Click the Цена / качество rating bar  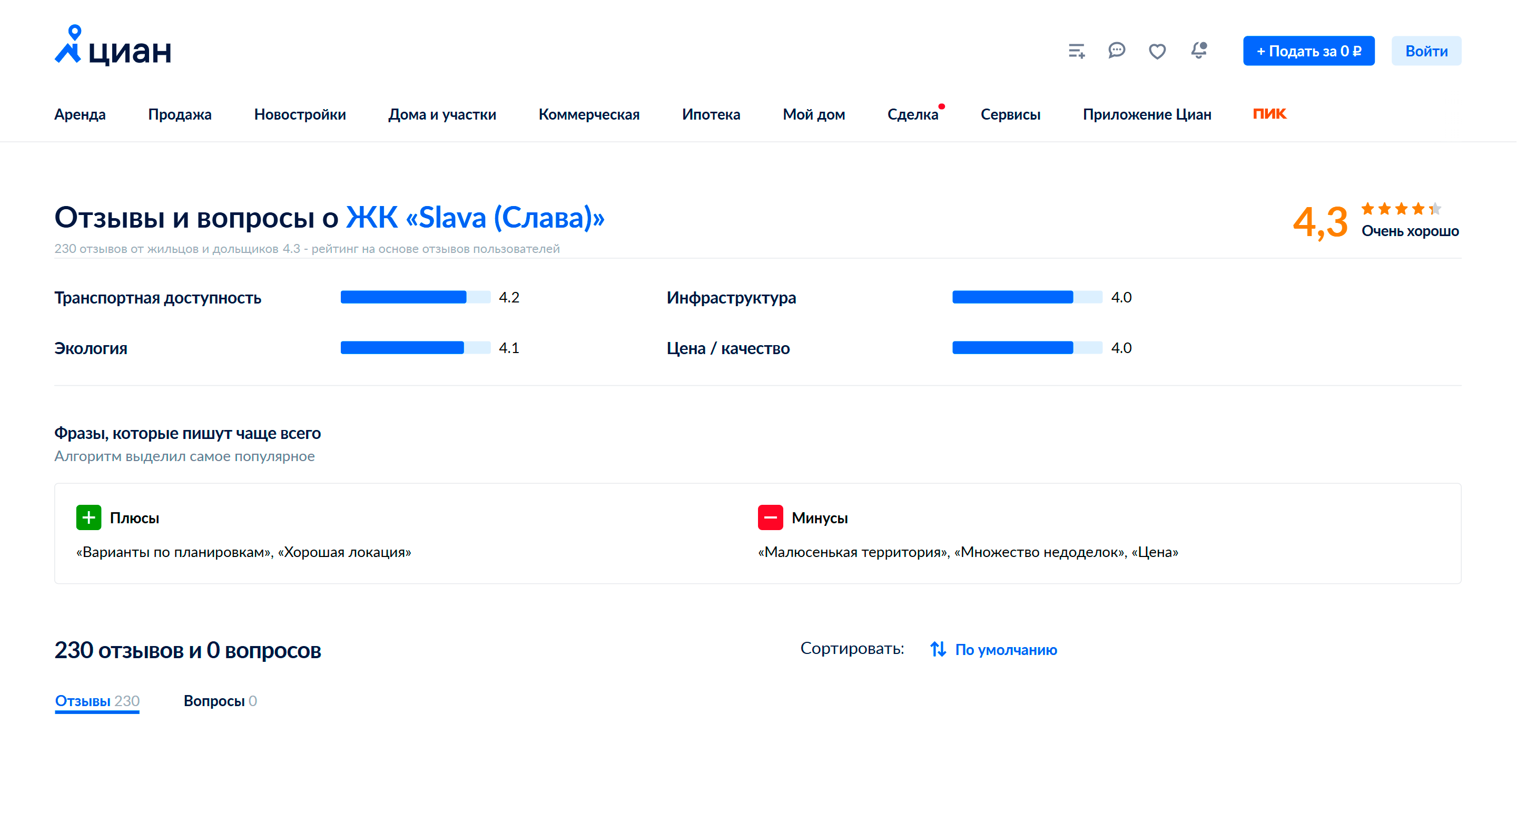(x=1027, y=348)
